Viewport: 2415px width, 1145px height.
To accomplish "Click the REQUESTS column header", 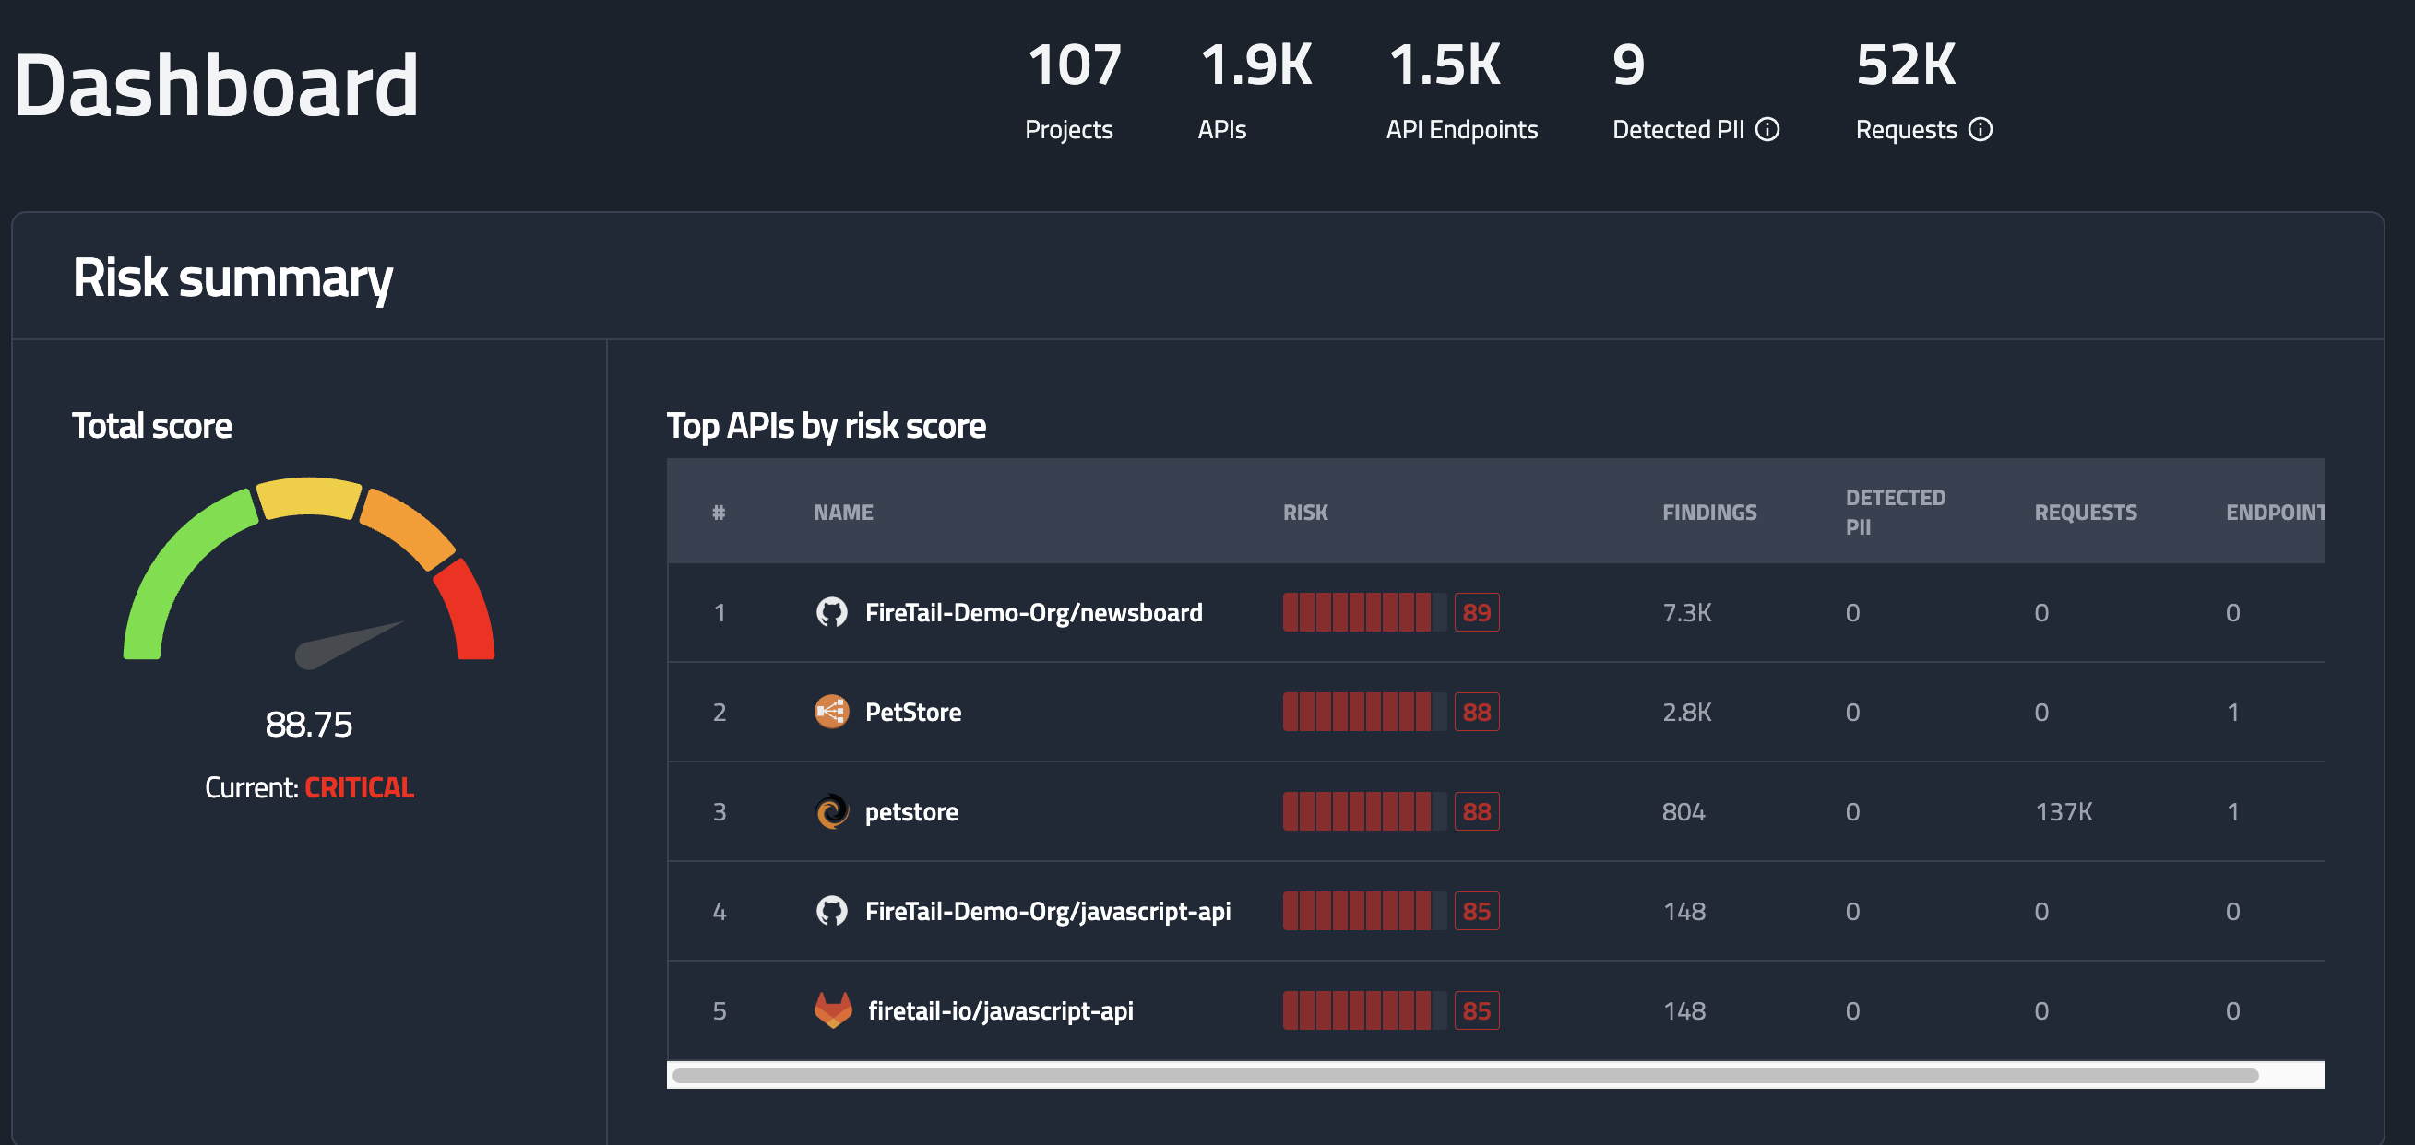I will [2084, 512].
